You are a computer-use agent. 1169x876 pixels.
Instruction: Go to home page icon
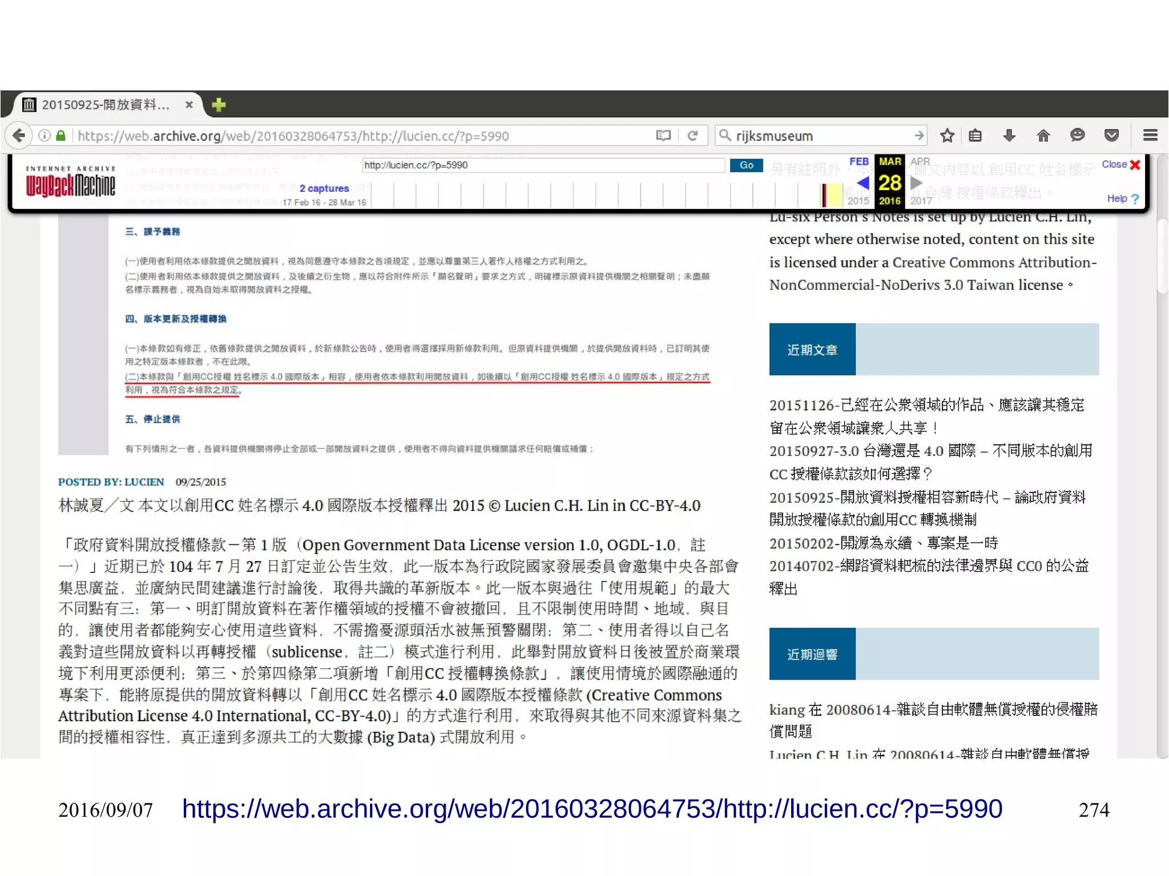(x=1043, y=135)
